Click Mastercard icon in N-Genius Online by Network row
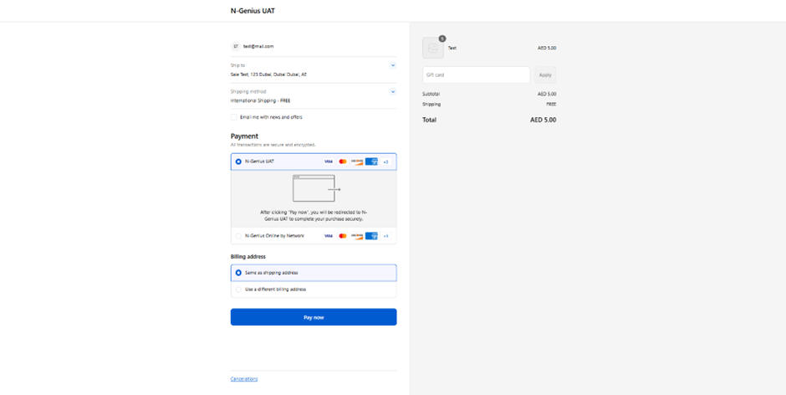Image resolution: width=786 pixels, height=395 pixels. (x=343, y=236)
